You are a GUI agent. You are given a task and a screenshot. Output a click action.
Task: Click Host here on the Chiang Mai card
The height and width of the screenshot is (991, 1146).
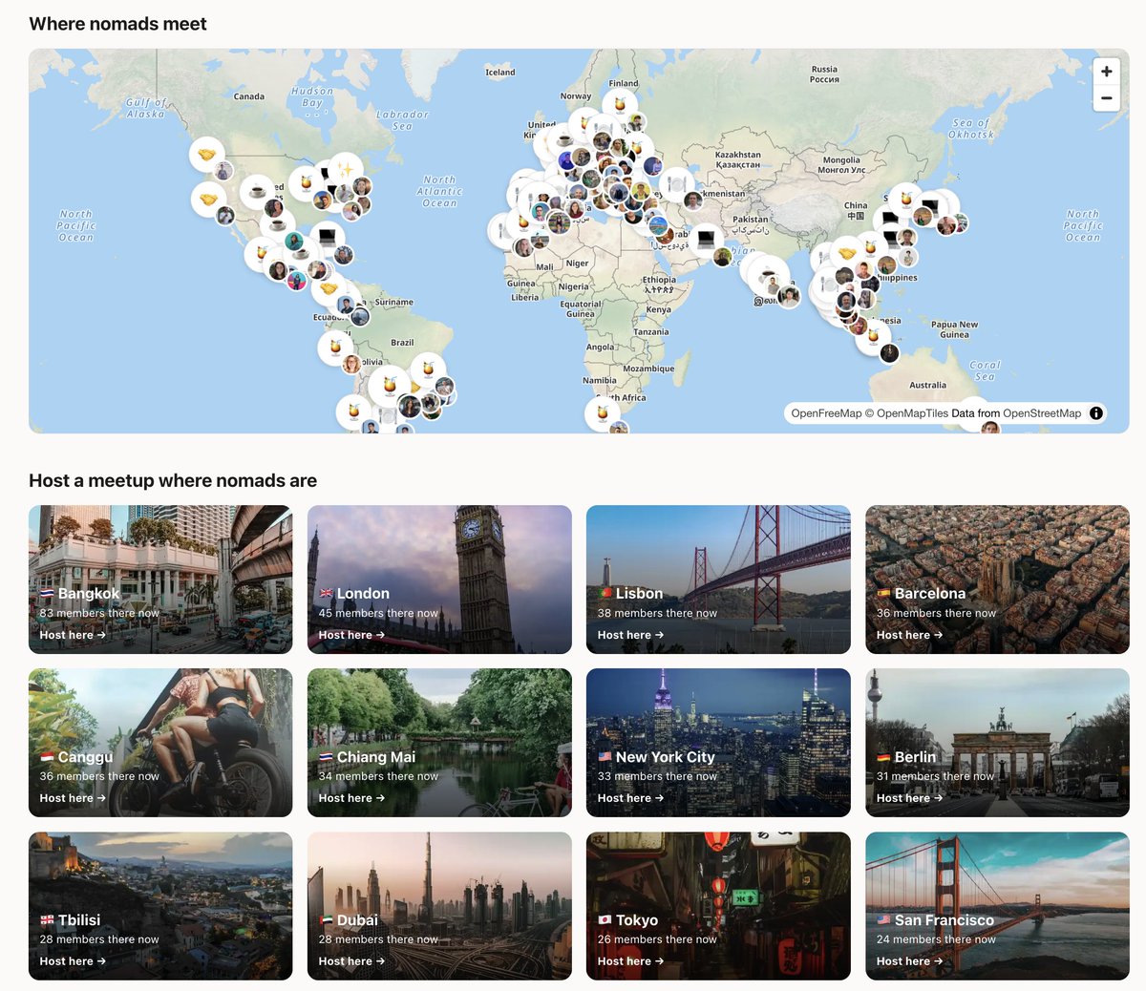click(351, 798)
